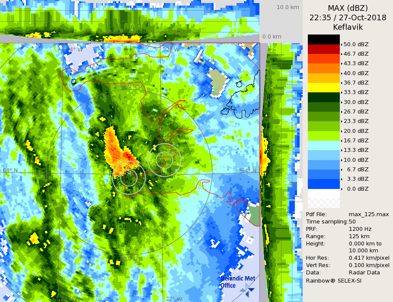Click the arrow marker beside 16.7 dBZ

tap(342, 141)
